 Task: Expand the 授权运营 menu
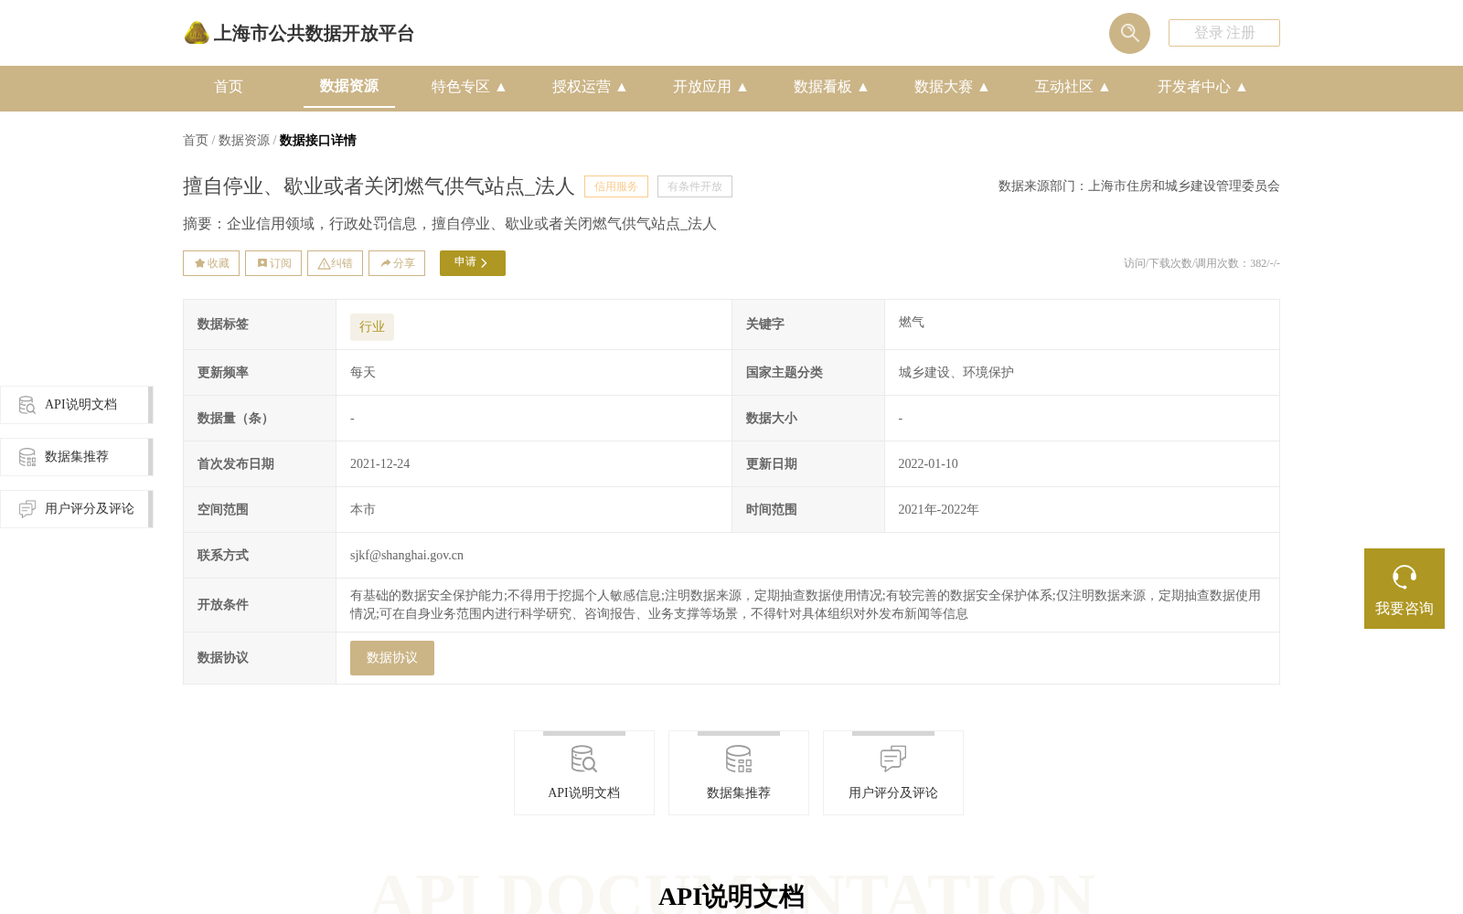(x=590, y=87)
